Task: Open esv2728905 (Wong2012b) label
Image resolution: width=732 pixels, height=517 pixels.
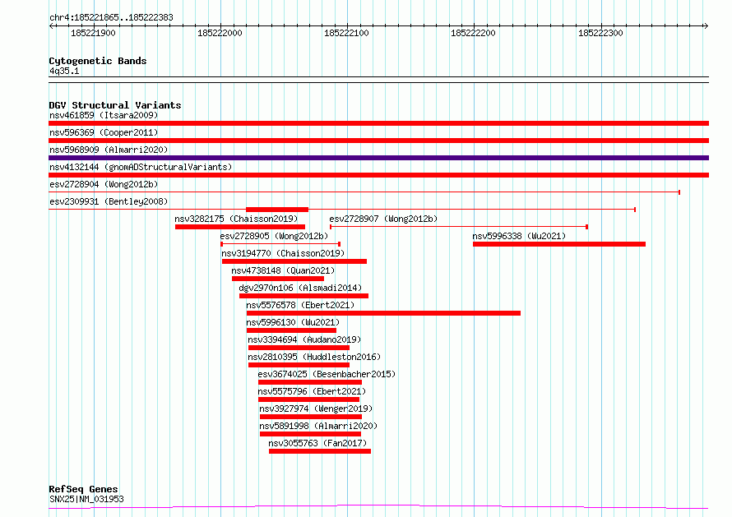Action: [274, 236]
